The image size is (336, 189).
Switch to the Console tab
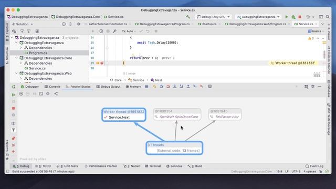coord(52,87)
